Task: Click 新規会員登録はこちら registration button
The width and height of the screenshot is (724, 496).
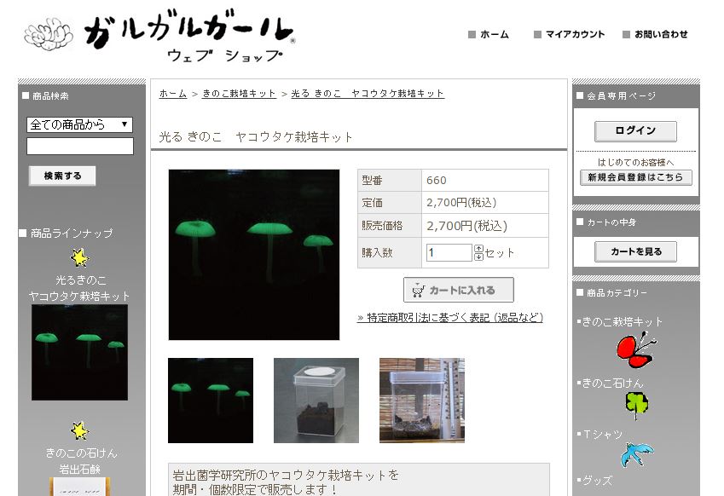Action: (x=635, y=177)
